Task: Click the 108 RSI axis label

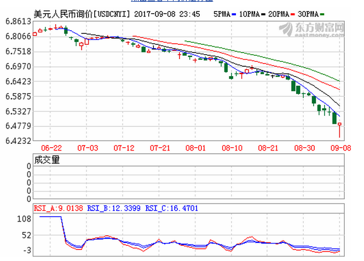Action: pos(24,219)
